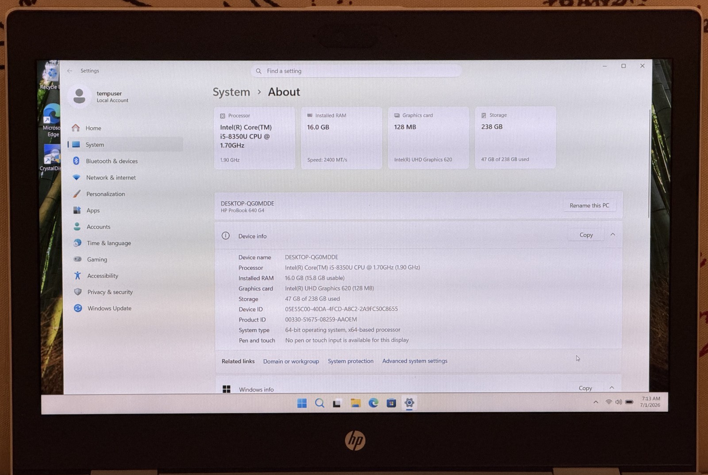Click the Settings gear taskbar icon
Viewport: 708px width, 475px height.
(409, 403)
